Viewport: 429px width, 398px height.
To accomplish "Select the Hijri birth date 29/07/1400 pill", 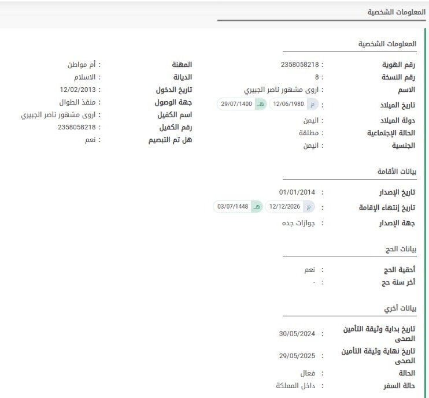I will pyautogui.click(x=236, y=104).
